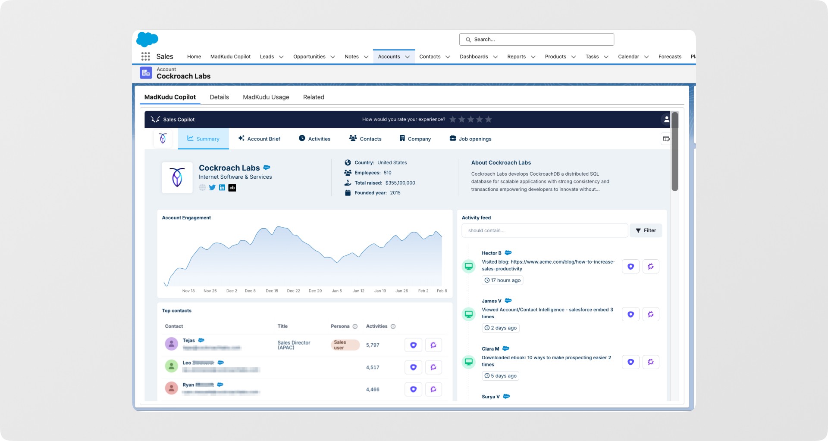Click the shield icon for James V activity
Viewport: 828px width, 441px height.
pyautogui.click(x=630, y=314)
